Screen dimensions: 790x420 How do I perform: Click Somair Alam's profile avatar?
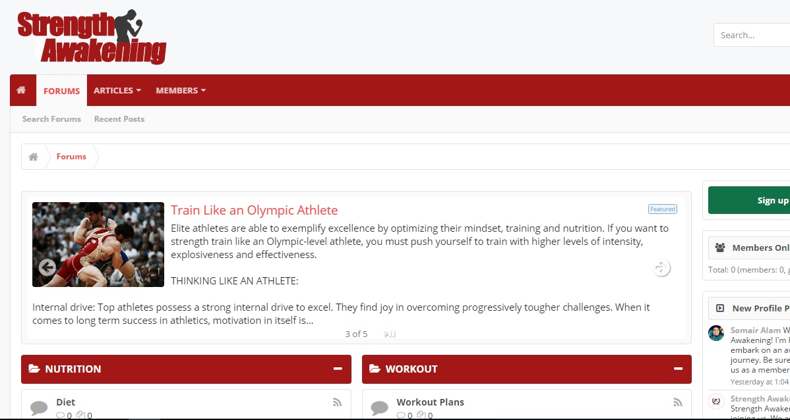click(x=716, y=333)
